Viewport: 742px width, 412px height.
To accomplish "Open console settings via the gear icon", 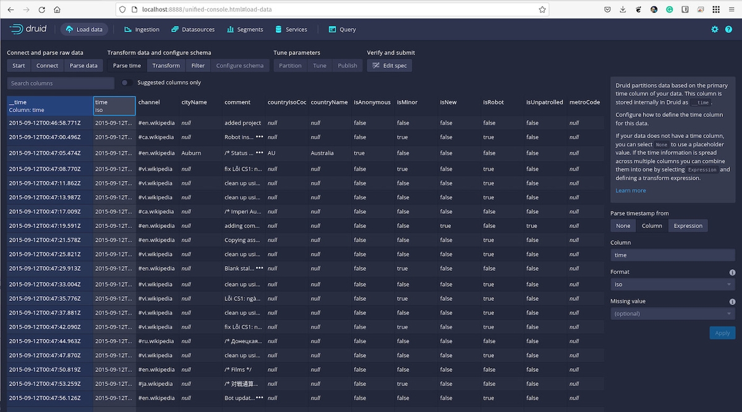I will coord(714,29).
